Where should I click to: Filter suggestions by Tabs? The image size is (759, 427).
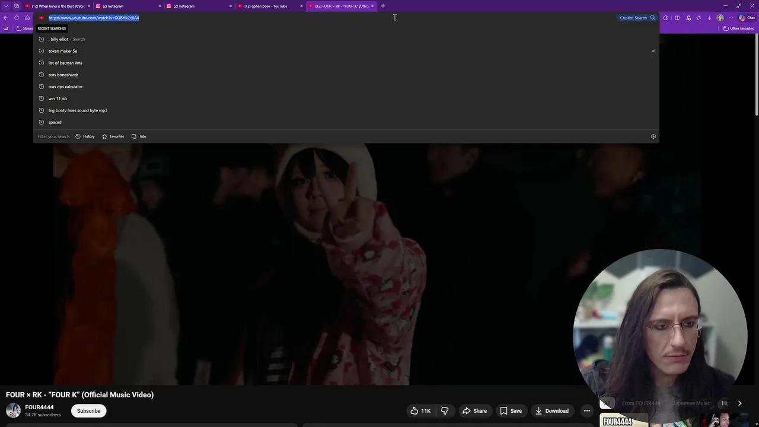pos(139,136)
